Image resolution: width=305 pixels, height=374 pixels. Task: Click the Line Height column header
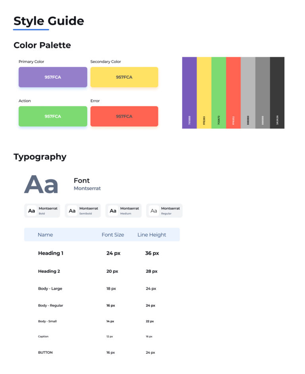coord(152,235)
